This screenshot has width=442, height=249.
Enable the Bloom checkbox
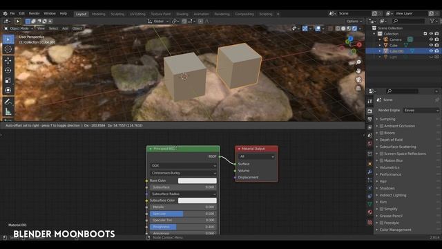point(381,133)
